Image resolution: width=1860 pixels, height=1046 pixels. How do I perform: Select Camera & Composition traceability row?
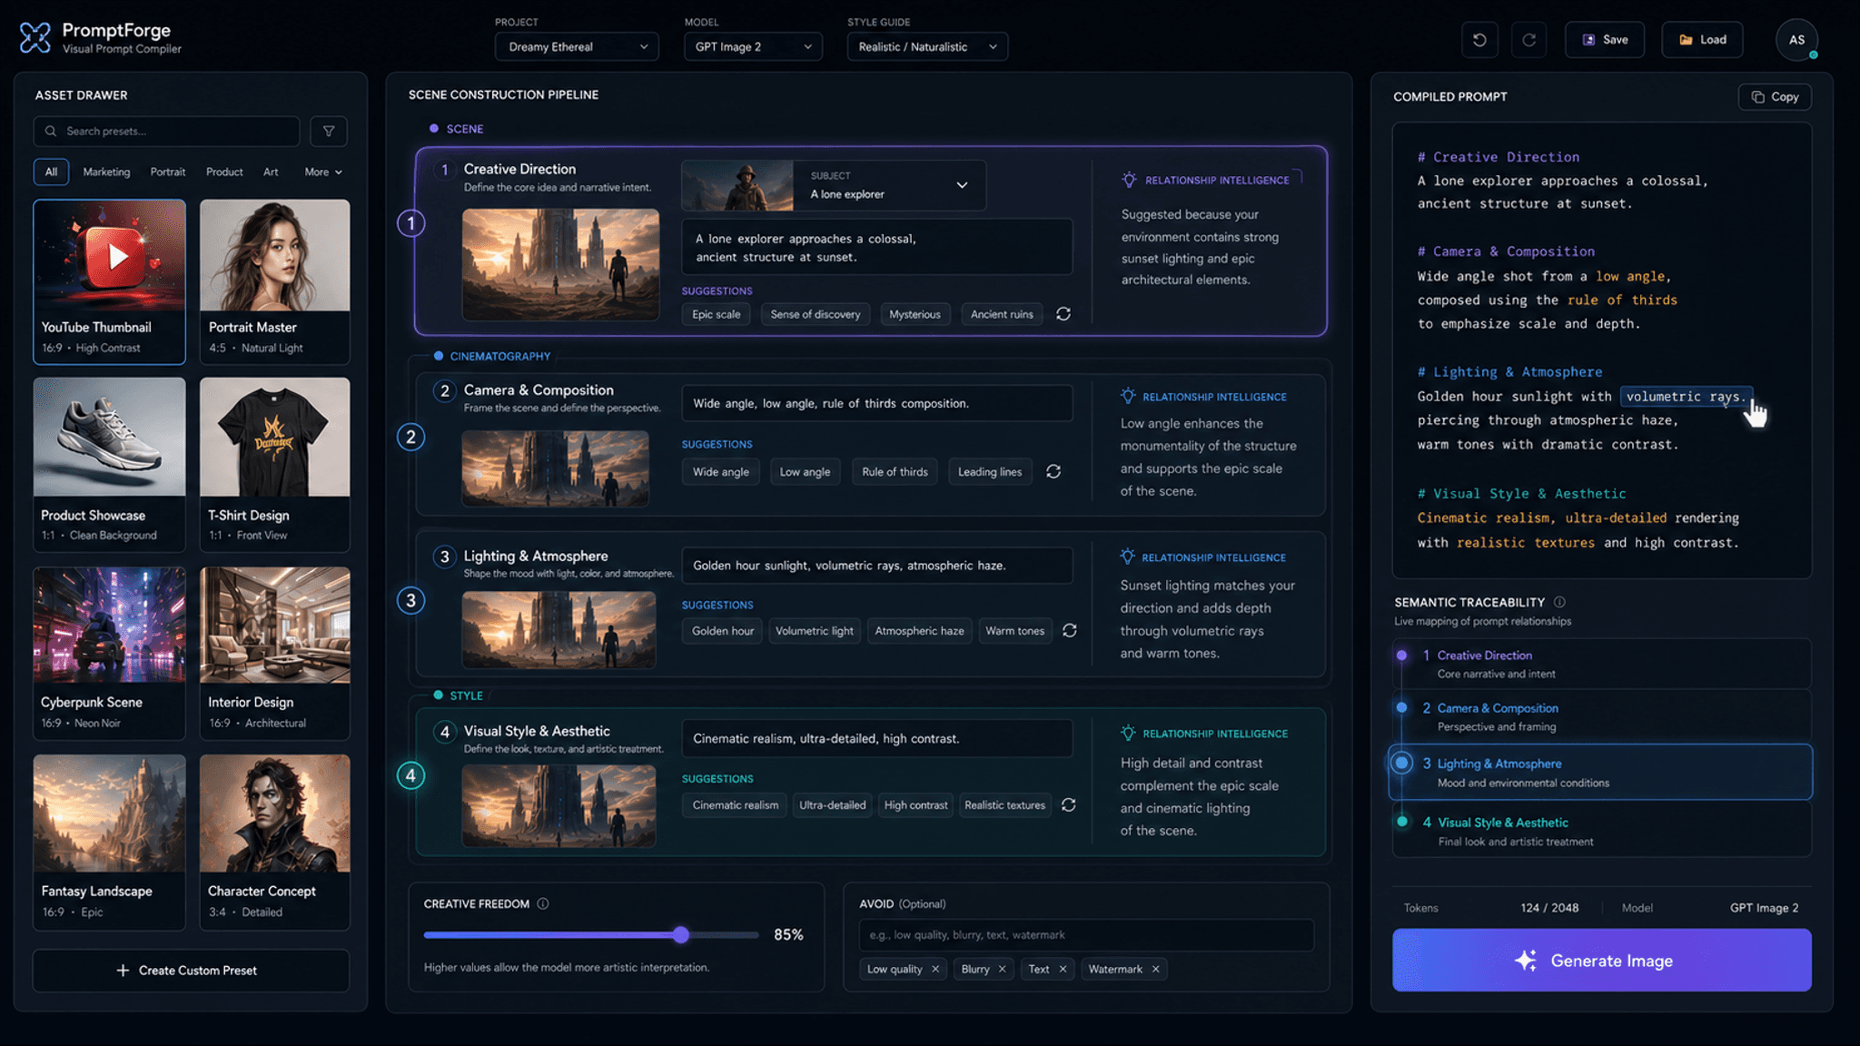[x=1601, y=716]
